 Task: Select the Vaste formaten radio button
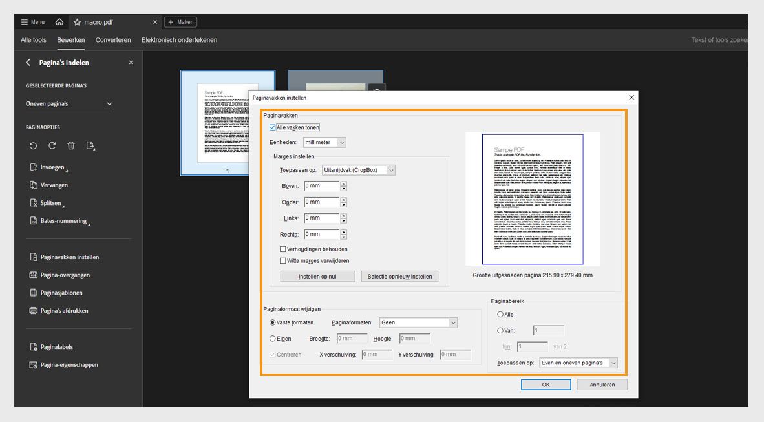pos(272,322)
